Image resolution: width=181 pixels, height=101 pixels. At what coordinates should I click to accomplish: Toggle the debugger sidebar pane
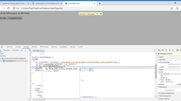(x=155, y=50)
